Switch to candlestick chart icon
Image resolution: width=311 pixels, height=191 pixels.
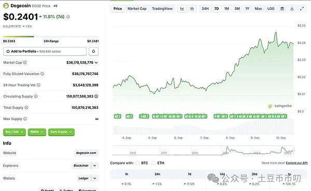click(192, 9)
